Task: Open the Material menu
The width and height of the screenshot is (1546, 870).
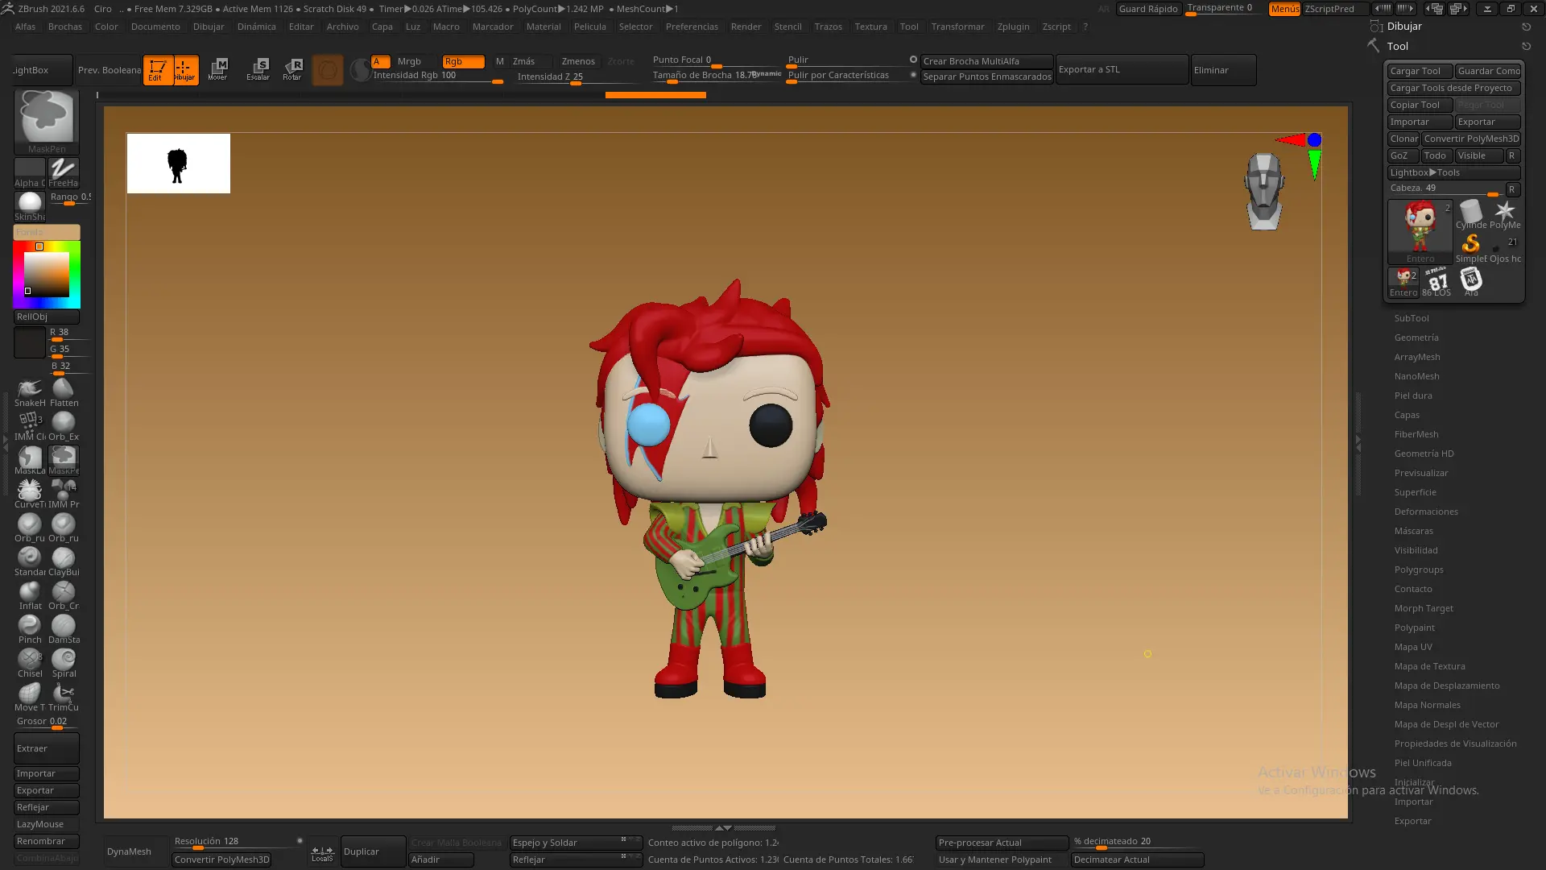Action: (544, 27)
